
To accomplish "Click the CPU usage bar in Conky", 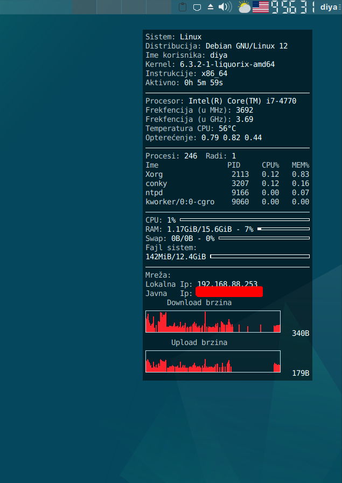I will pos(245,219).
